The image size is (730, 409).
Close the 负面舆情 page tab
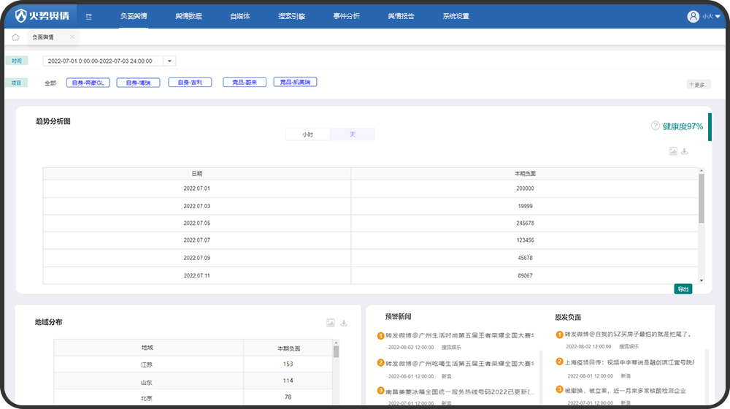pyautogui.click(x=72, y=37)
